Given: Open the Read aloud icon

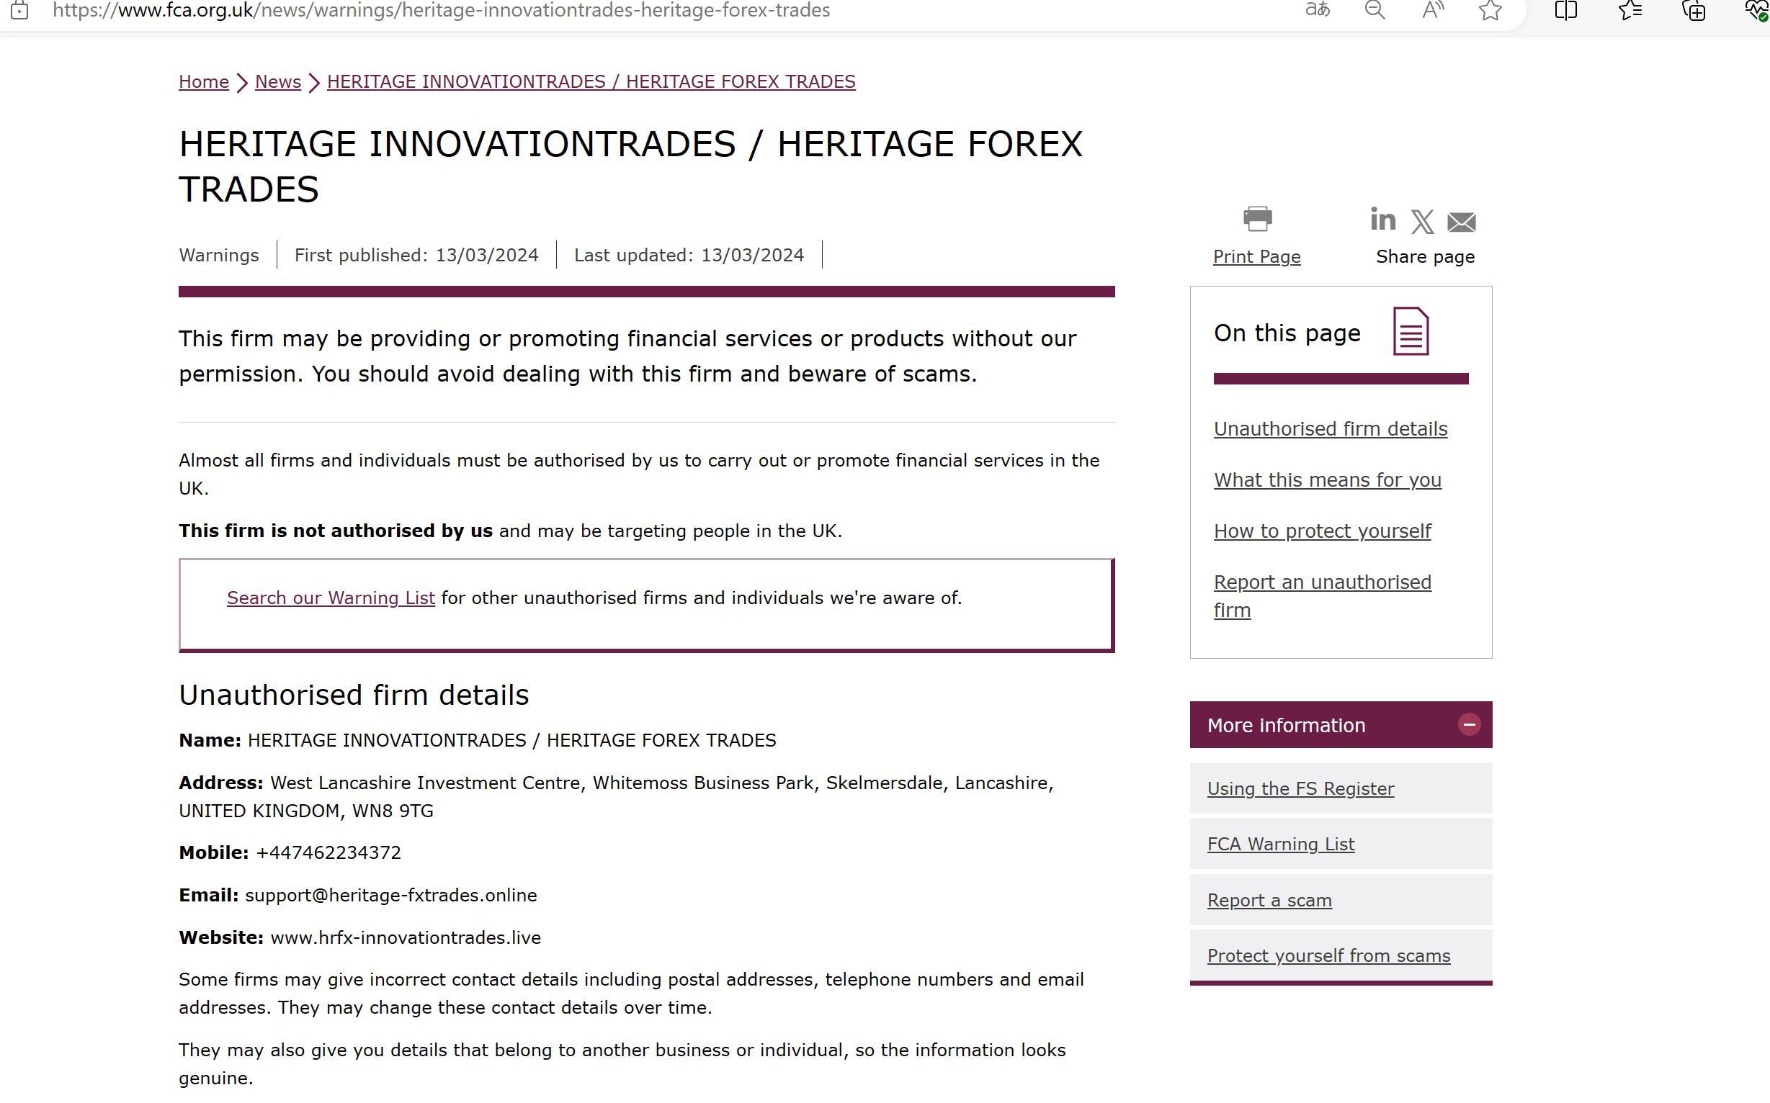Looking at the screenshot, I should click(x=1432, y=10).
